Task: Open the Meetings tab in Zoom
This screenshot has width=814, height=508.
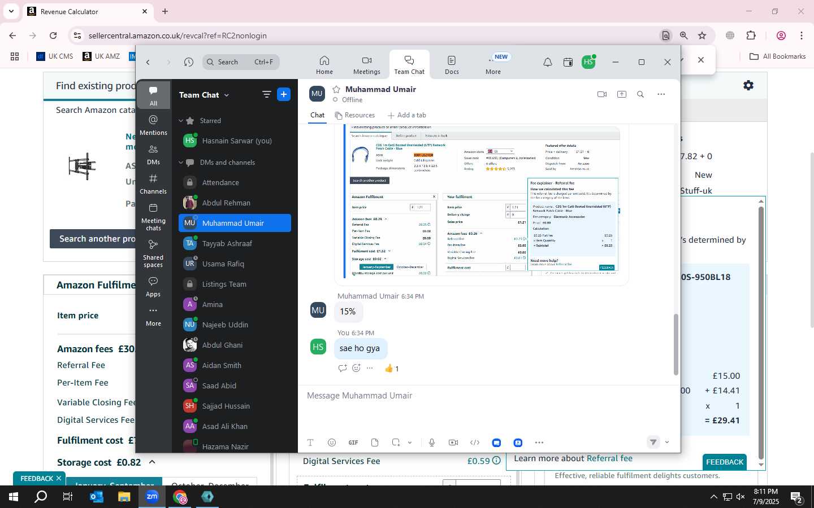Action: (366, 65)
